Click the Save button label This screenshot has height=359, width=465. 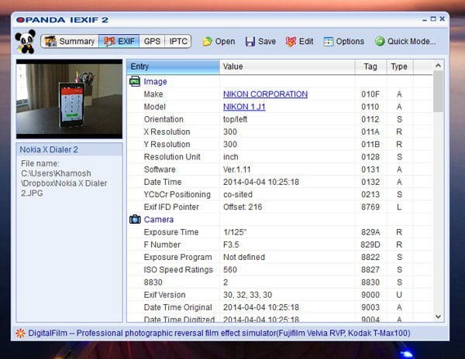coord(267,42)
